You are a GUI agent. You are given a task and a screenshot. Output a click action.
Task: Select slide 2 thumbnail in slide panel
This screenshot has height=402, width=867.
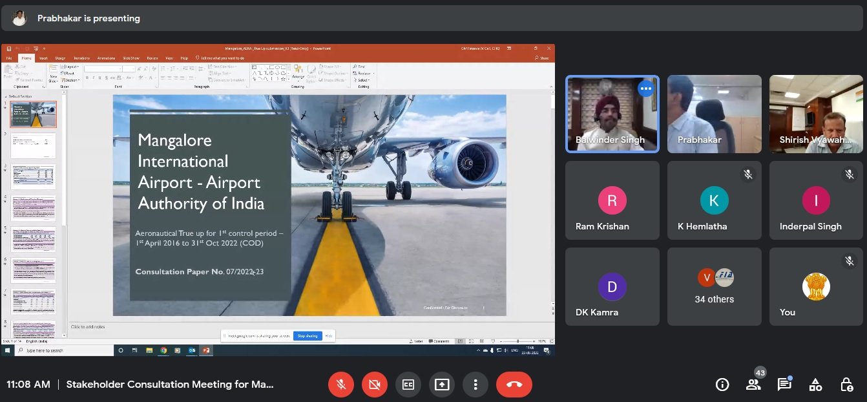[x=33, y=145]
